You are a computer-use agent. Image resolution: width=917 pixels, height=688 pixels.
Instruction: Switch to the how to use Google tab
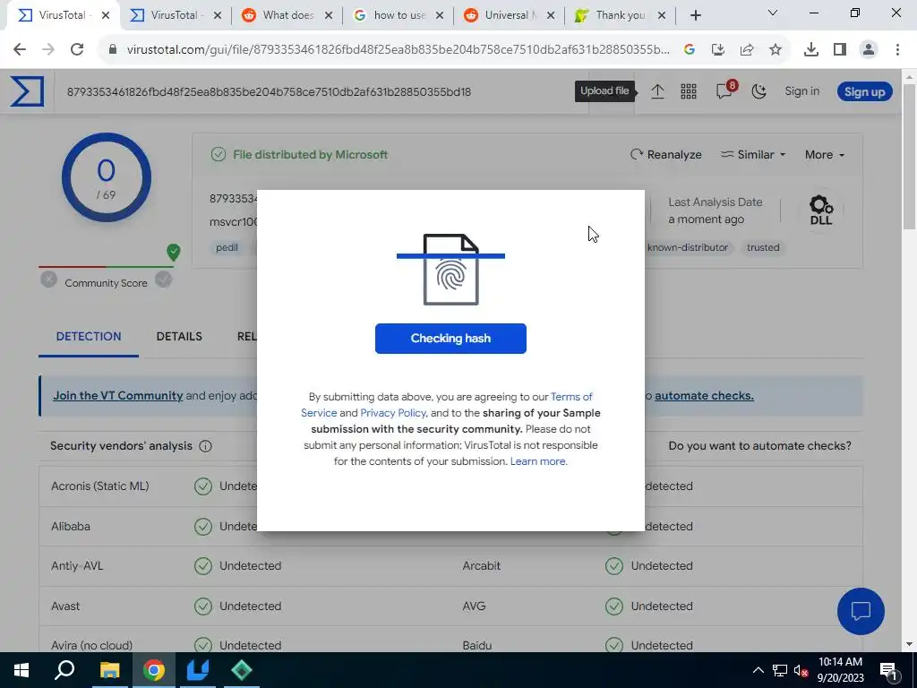[399, 15]
